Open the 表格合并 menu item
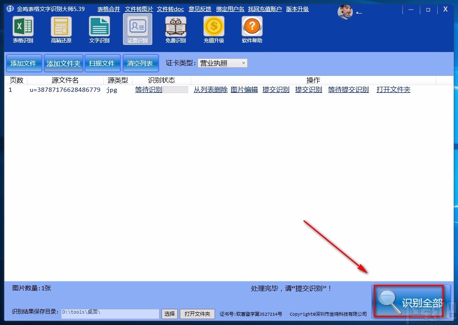 pyautogui.click(x=108, y=8)
